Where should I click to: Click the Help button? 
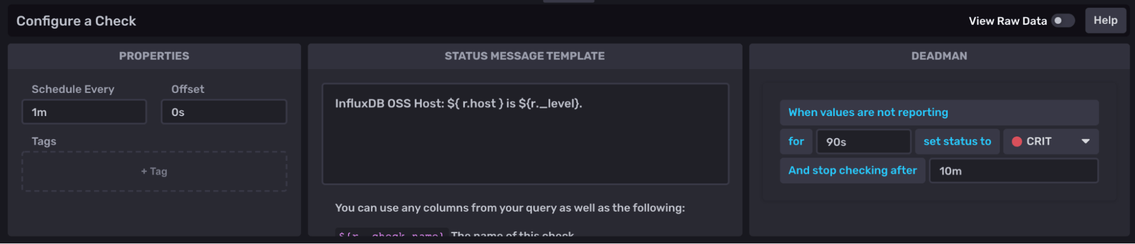[1105, 21]
